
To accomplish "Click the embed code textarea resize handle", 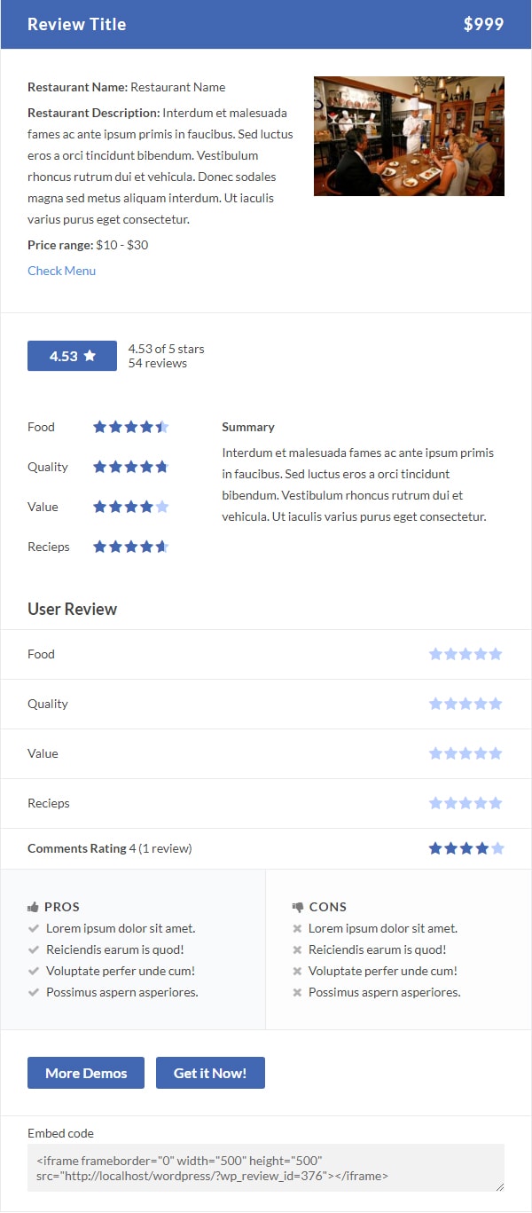I will click(x=499, y=1186).
